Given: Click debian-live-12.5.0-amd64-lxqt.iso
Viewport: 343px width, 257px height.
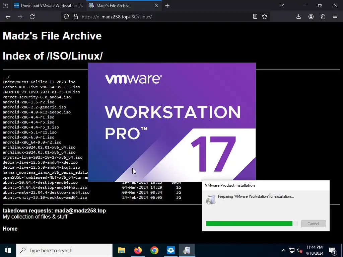Looking at the screenshot, I should [x=41, y=167].
